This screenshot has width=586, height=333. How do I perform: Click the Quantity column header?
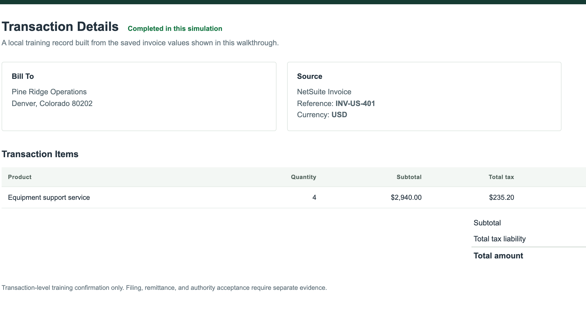coord(303,177)
